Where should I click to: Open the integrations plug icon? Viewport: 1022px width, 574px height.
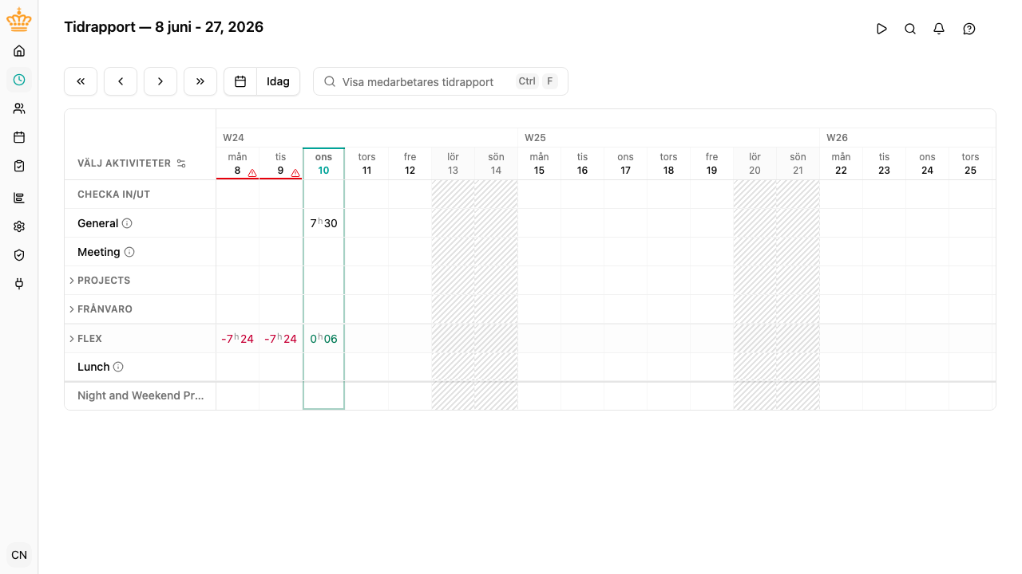(x=19, y=284)
